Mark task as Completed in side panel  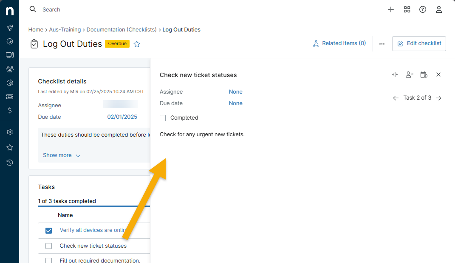163,118
